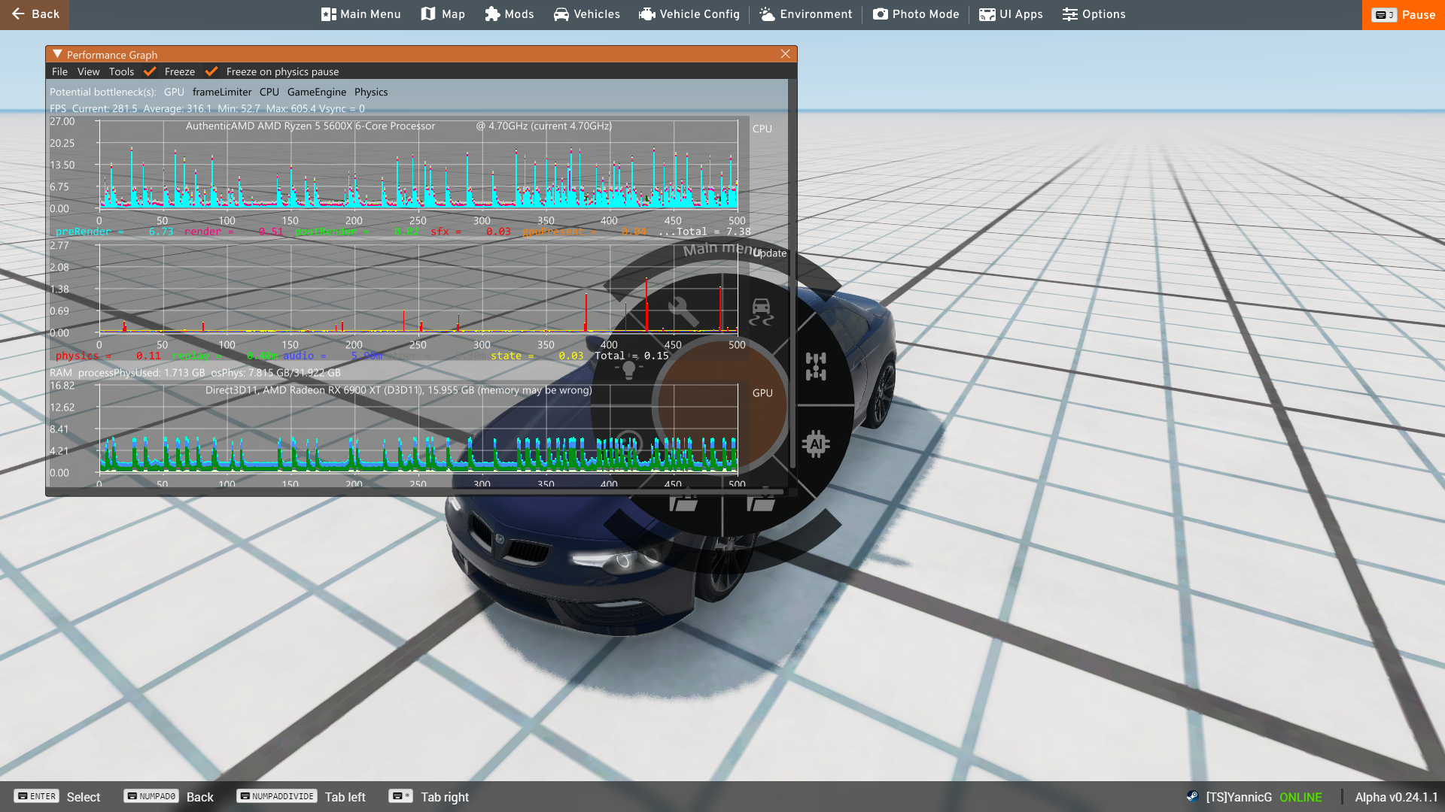Viewport: 1445px width, 812px height.
Task: Click the NUMPADDIVIDE Tab left hint
Action: point(301,797)
